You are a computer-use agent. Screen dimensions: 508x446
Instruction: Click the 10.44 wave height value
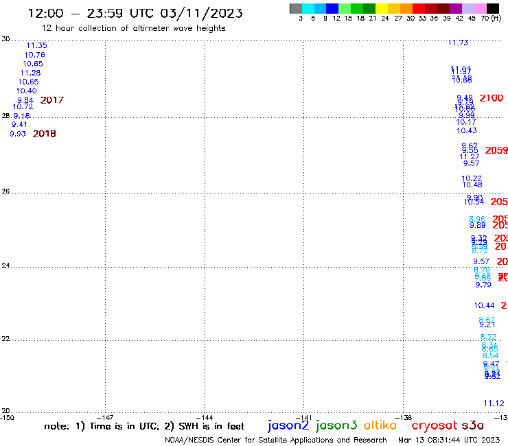(x=484, y=305)
